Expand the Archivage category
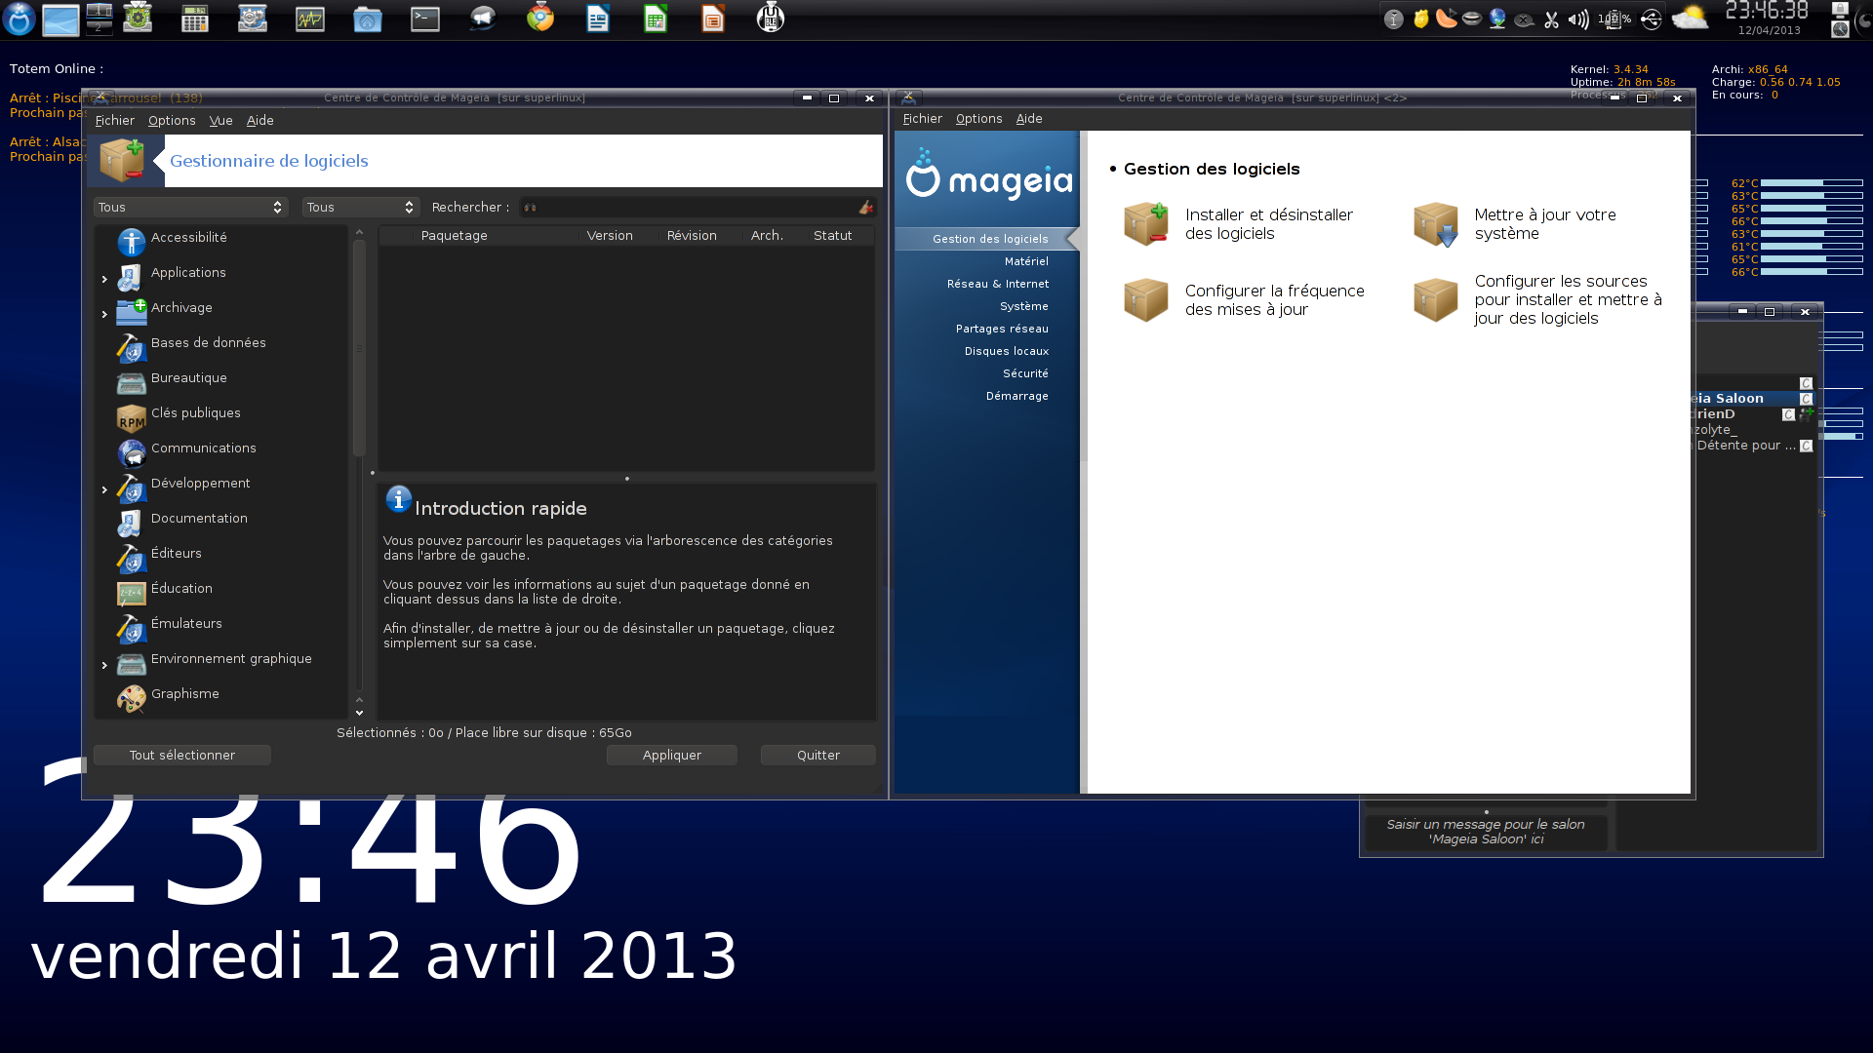This screenshot has height=1053, width=1873. 104,315
